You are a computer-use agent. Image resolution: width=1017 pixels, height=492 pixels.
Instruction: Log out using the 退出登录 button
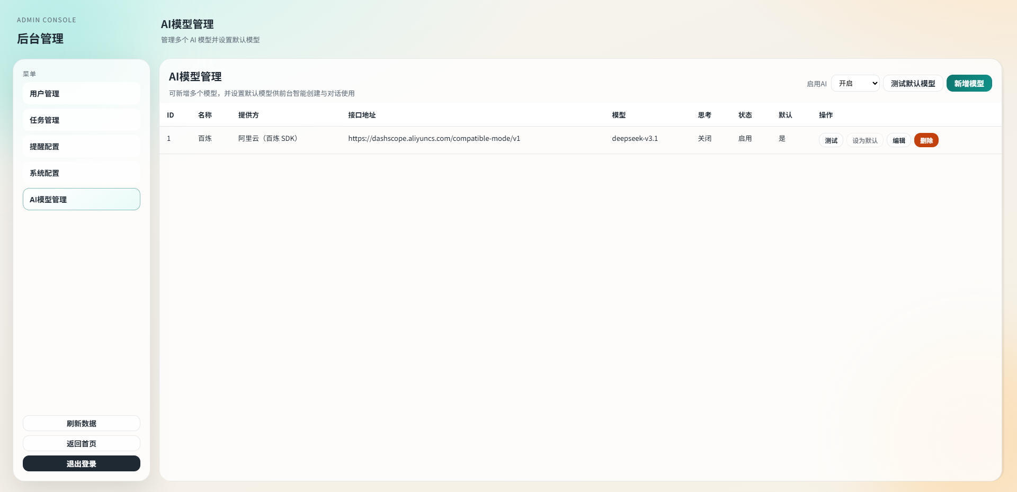pos(81,464)
